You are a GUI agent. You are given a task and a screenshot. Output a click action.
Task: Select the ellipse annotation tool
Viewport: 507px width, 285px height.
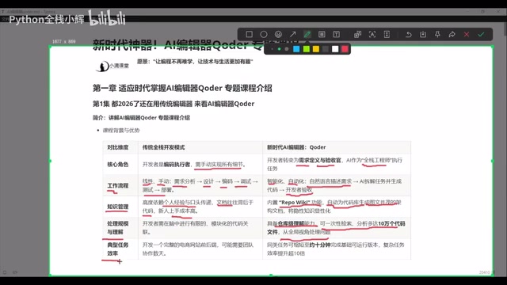click(264, 34)
